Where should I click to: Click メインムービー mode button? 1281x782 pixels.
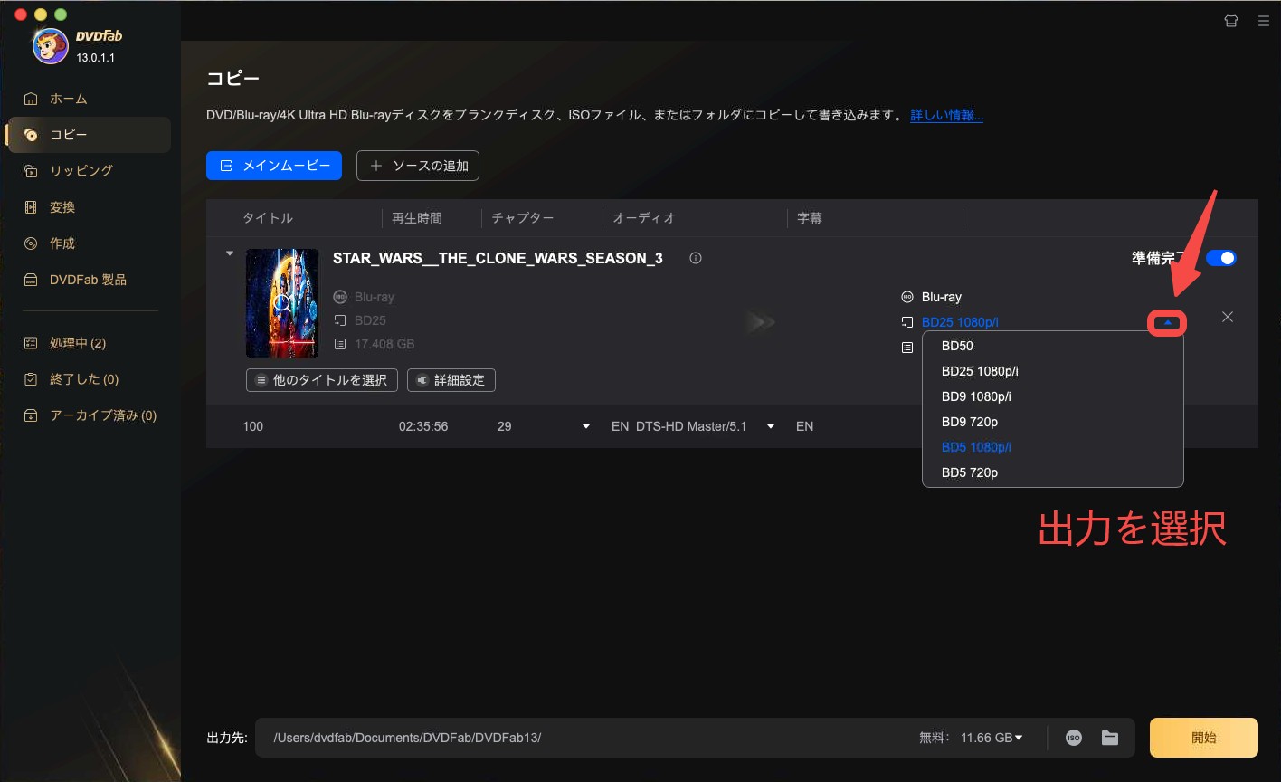[274, 166]
